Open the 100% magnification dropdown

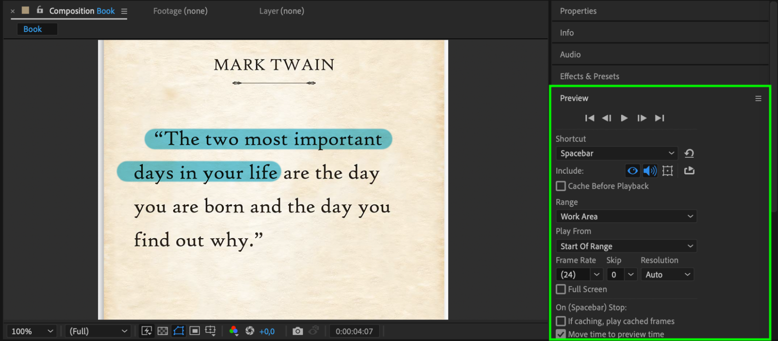tap(32, 331)
